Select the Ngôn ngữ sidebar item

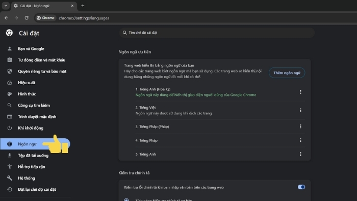(x=35, y=144)
